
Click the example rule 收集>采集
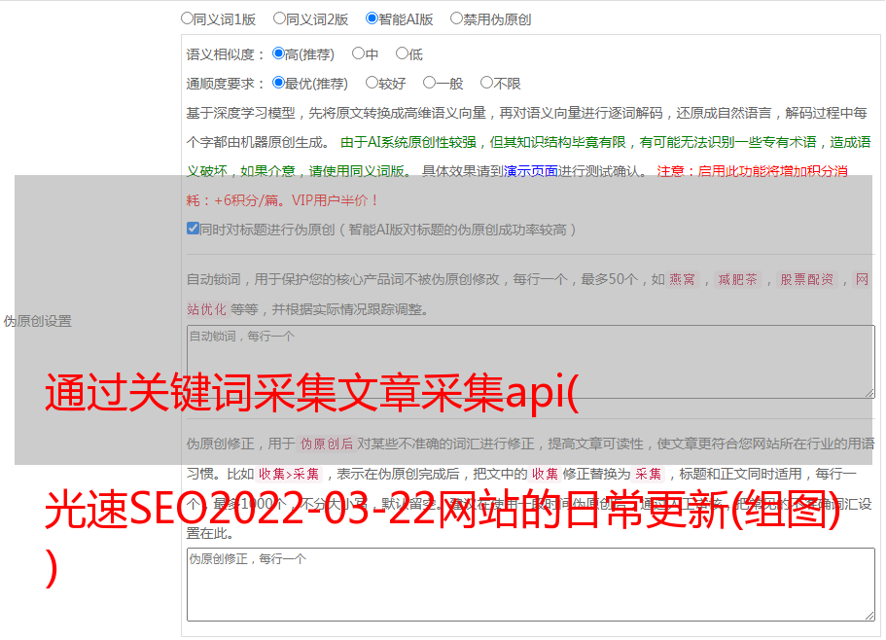[289, 474]
